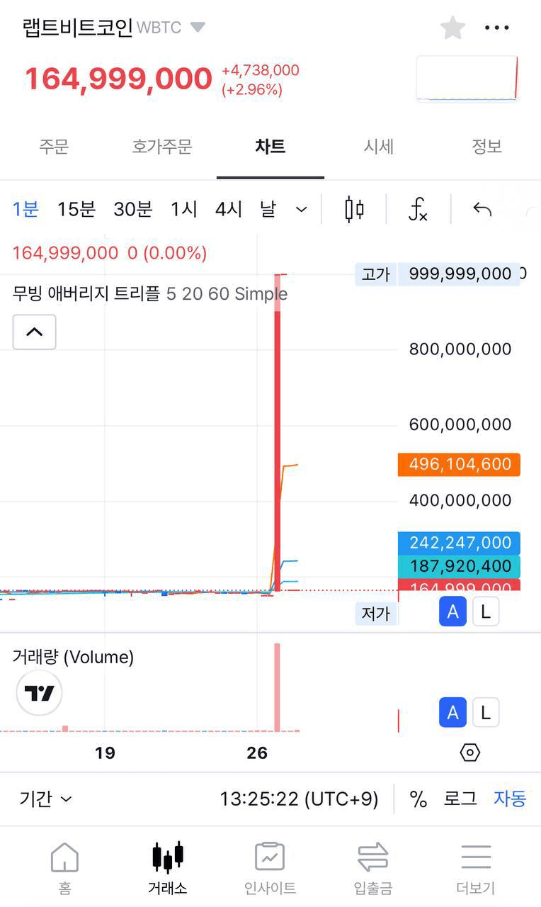Click the blue 242,247,000 price tag
Screen dimensions: 541x907
click(x=459, y=543)
